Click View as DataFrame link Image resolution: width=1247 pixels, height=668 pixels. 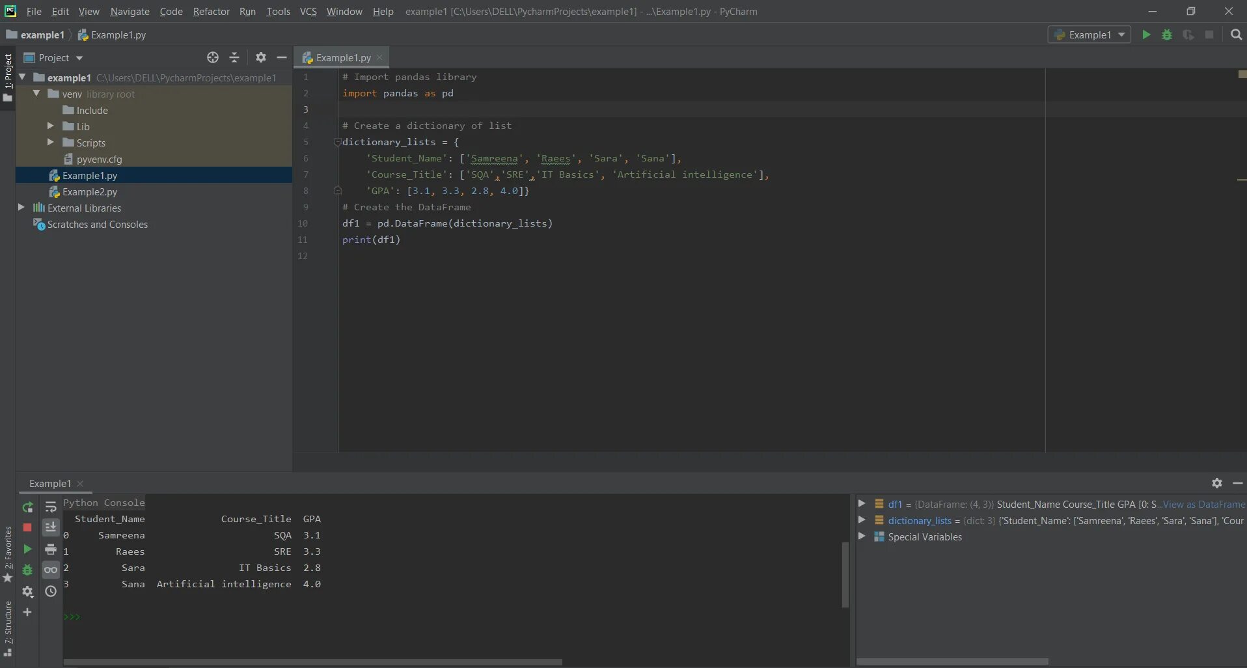click(x=1203, y=504)
